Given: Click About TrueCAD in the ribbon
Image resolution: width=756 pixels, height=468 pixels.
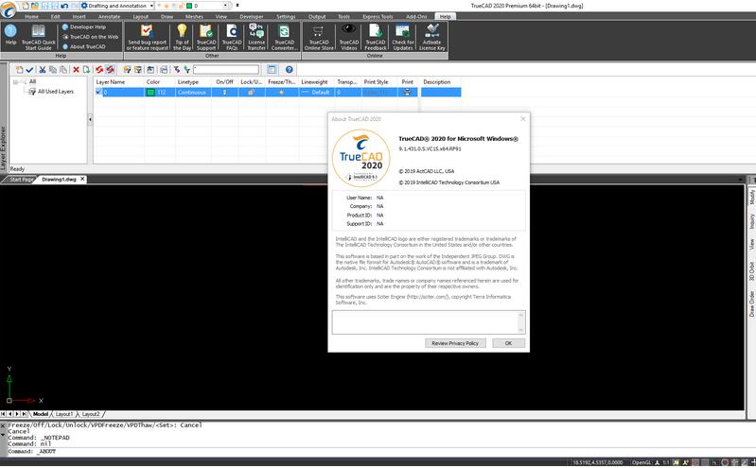Looking at the screenshot, I should (84, 46).
